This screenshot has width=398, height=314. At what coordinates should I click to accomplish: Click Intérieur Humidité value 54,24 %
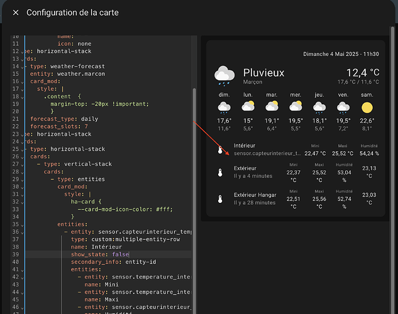tap(369, 153)
